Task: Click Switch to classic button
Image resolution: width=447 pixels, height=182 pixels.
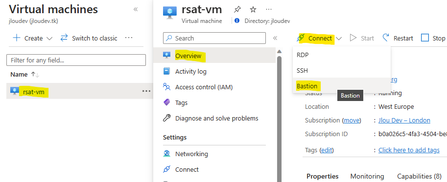Action: pyautogui.click(x=89, y=38)
